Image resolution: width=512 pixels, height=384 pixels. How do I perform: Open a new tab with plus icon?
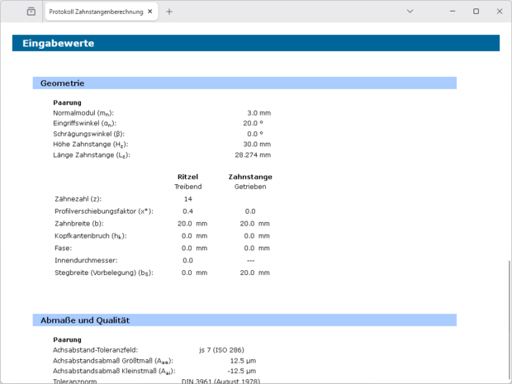[x=169, y=12]
